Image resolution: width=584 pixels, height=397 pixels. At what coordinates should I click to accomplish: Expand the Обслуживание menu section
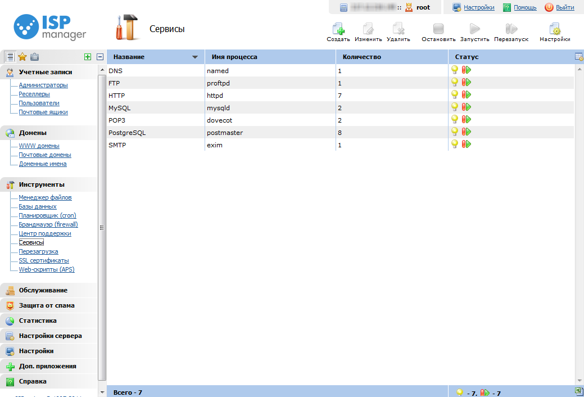click(x=43, y=290)
